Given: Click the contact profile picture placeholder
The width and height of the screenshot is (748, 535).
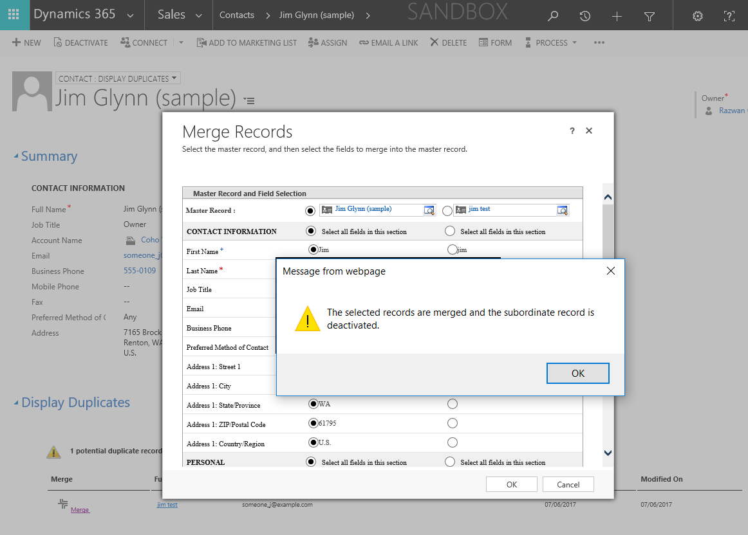Looking at the screenshot, I should tap(32, 91).
